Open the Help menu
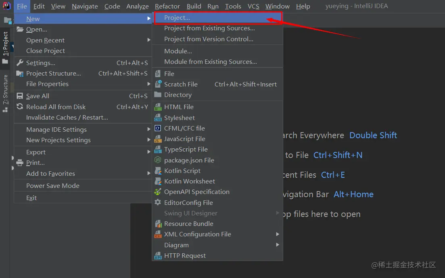This screenshot has height=278, width=445. [x=303, y=6]
